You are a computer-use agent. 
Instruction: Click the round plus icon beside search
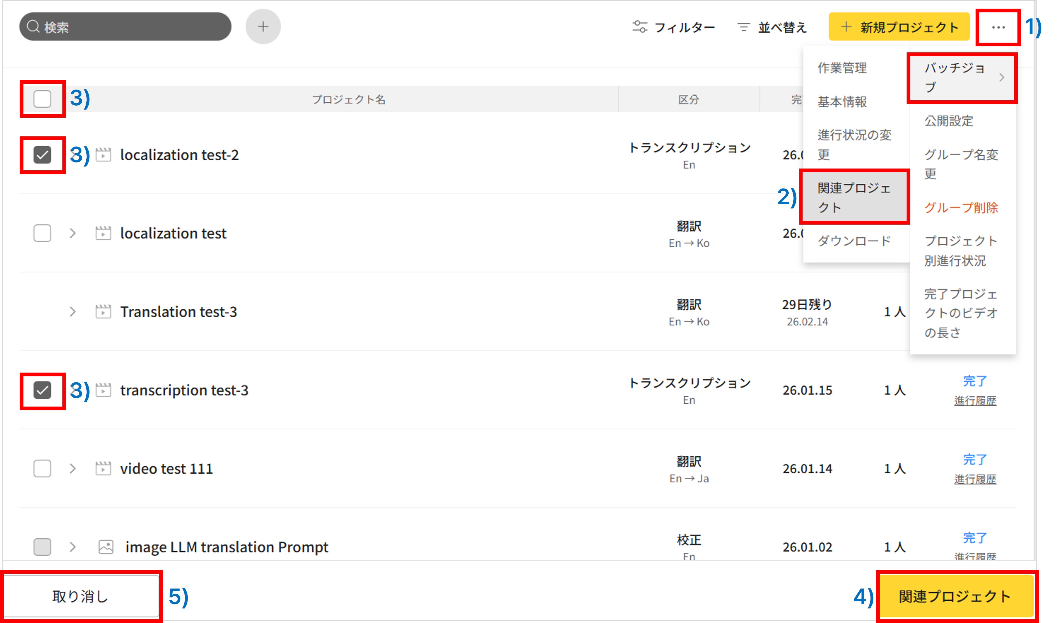pyautogui.click(x=263, y=27)
